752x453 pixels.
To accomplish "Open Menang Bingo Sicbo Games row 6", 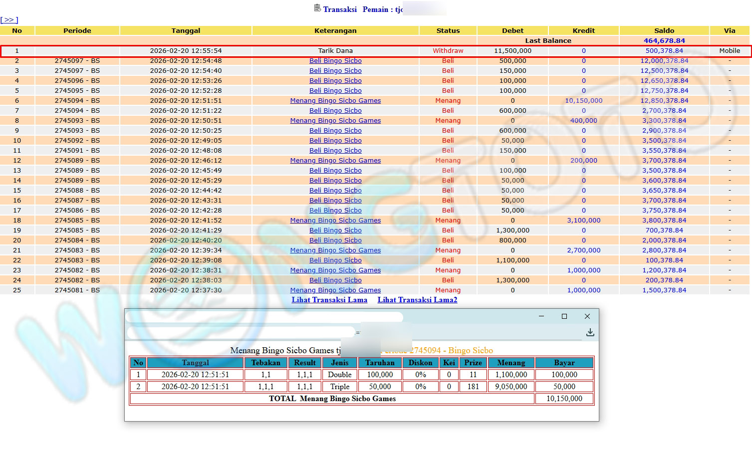I will point(335,101).
